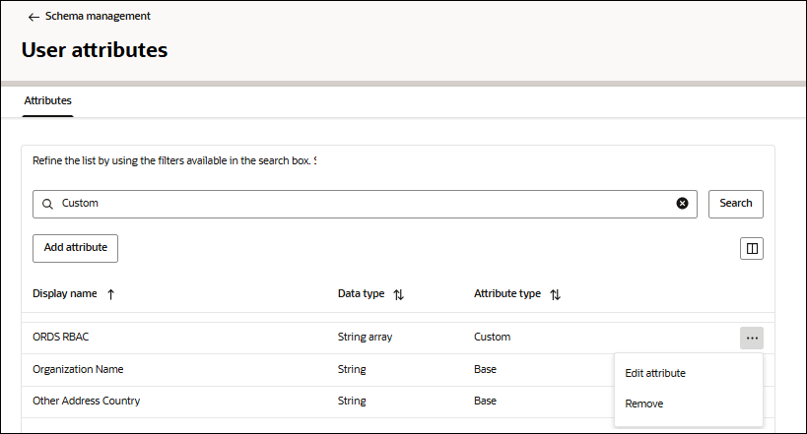The height and width of the screenshot is (434, 807).
Task: Click the Display name column header
Action: [x=65, y=294]
